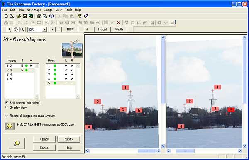Go to the previous step with Back
Viewport: 249px width, 160px height.
(x=44, y=139)
